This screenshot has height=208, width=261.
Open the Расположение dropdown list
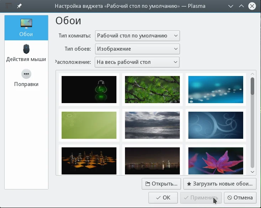point(137,62)
